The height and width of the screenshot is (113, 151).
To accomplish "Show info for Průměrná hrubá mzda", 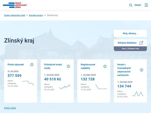I will pos(68,66).
